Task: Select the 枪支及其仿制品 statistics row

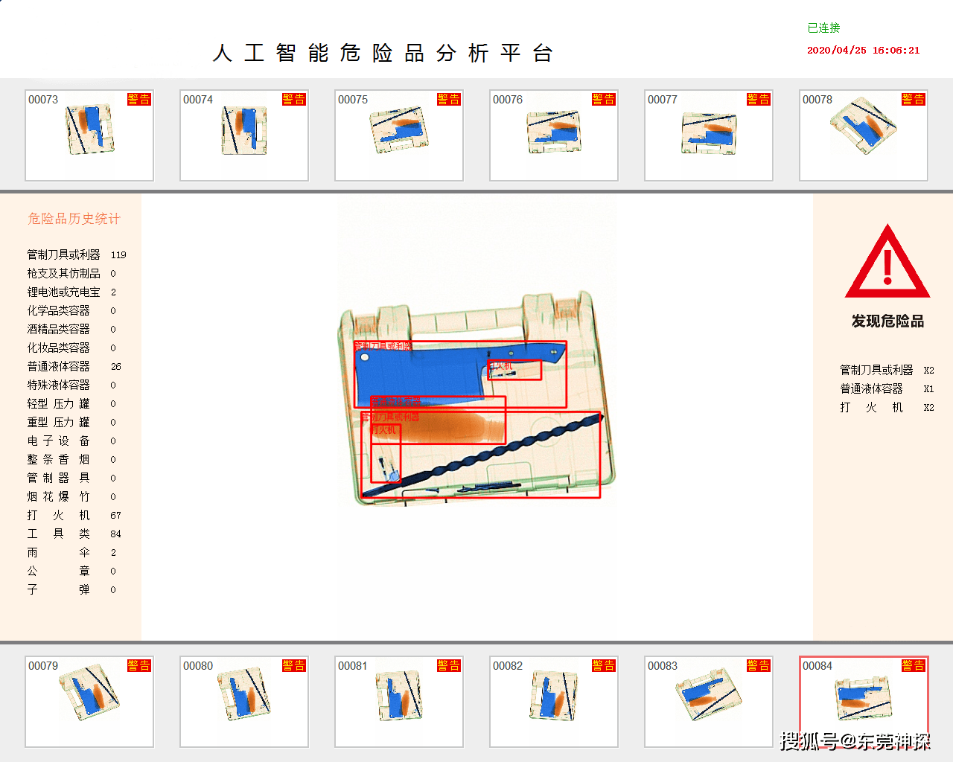Action: coord(72,273)
